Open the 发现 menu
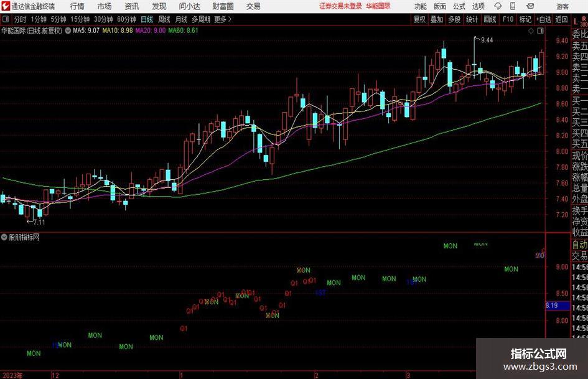Screen dimensions: 588x379 [159, 6]
